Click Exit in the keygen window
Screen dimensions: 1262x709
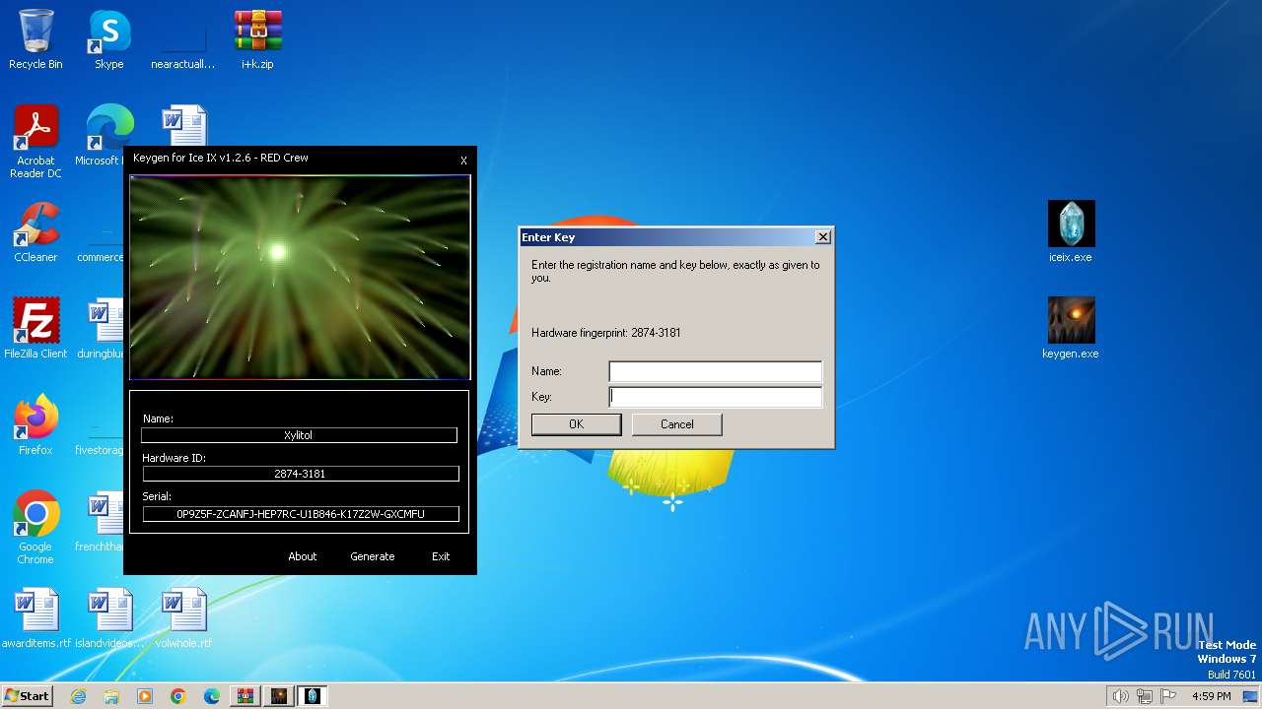click(x=441, y=556)
